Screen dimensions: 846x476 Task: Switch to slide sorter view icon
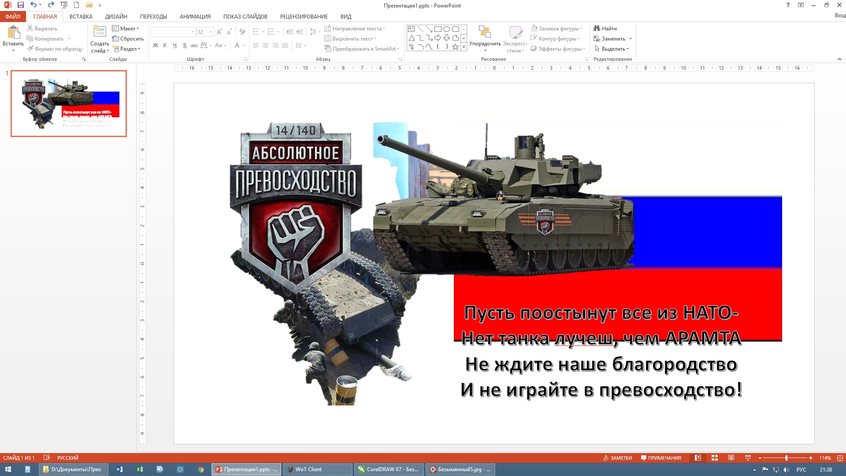coord(715,458)
